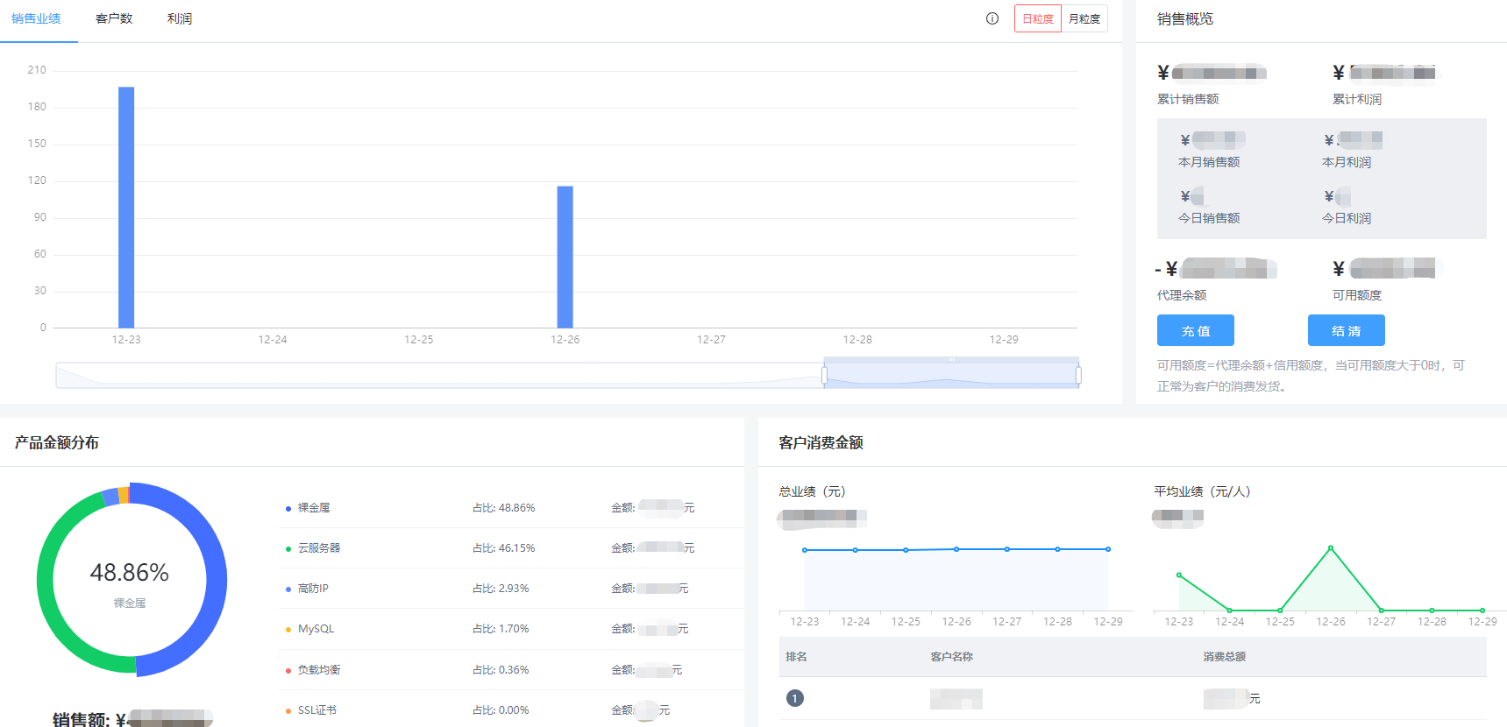The height and width of the screenshot is (727, 1507).
Task: Click the 12-23 point on 总业绩 line chart
Action: (x=805, y=550)
